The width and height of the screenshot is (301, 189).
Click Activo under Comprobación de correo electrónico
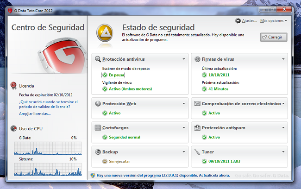[214, 113]
